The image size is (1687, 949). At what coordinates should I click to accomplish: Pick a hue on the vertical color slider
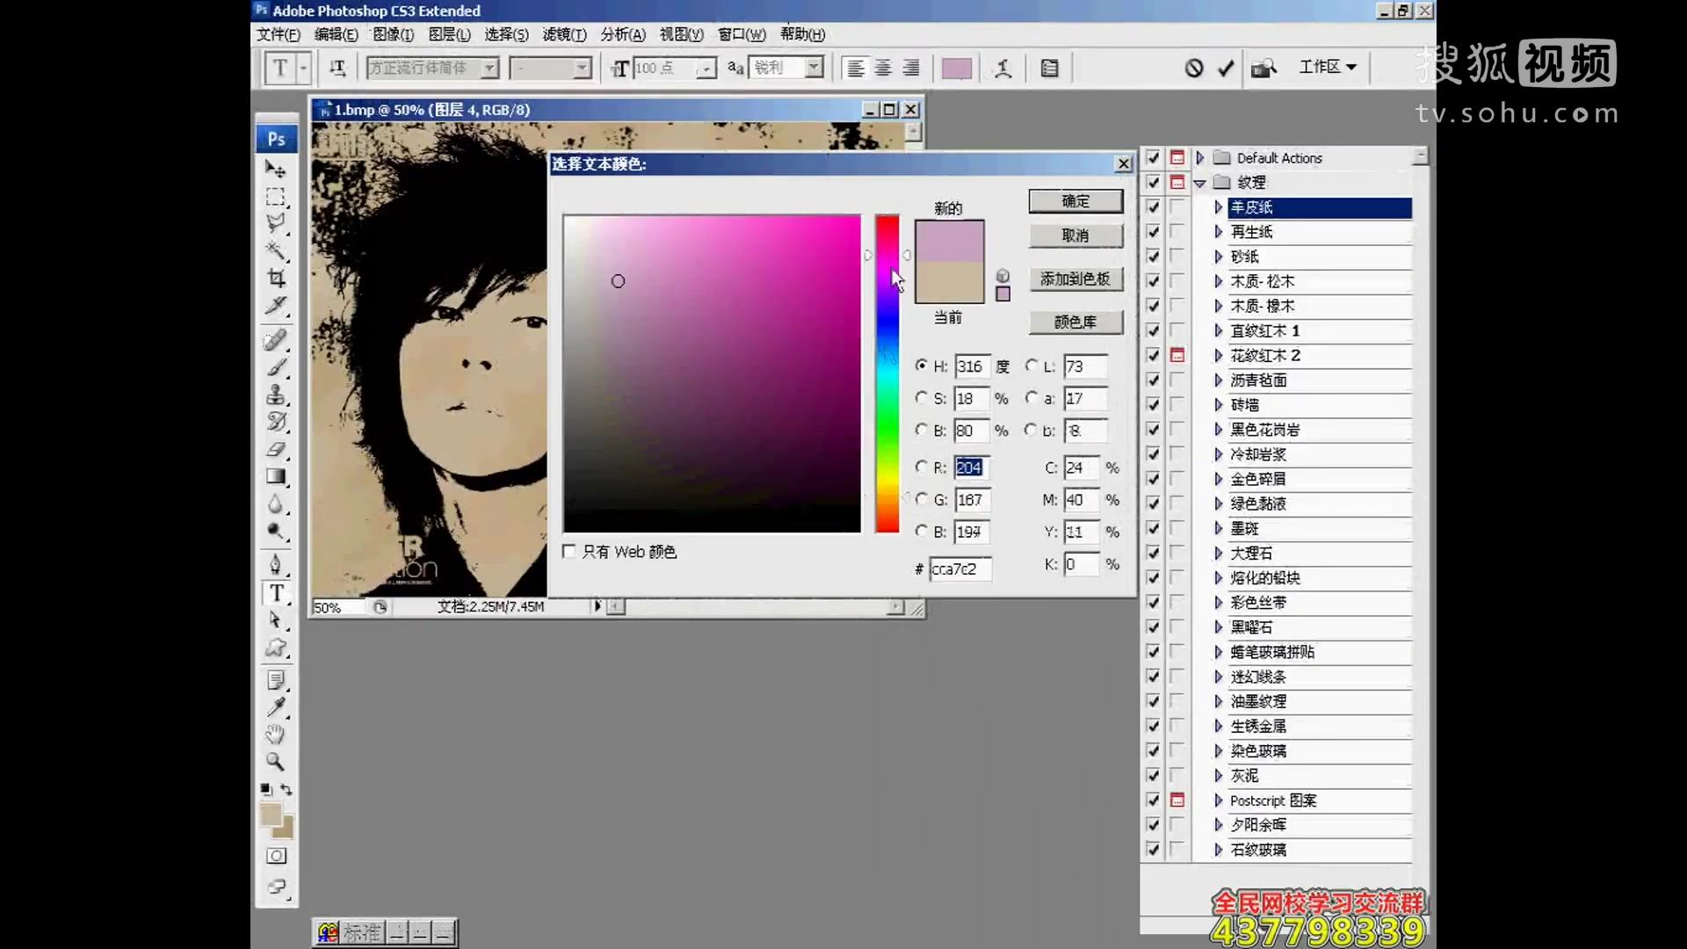[887, 369]
